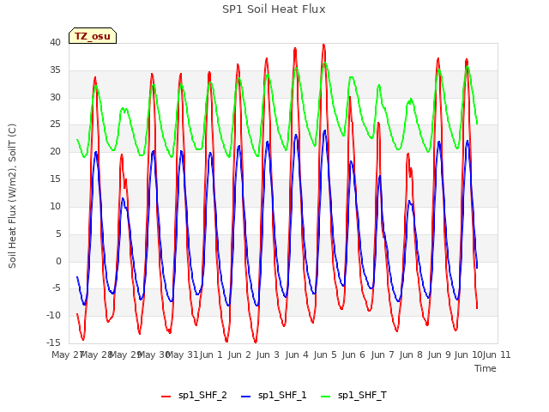Click the blue curve peak on Jun 5
Screen dimensions: 549x412
[325, 130]
